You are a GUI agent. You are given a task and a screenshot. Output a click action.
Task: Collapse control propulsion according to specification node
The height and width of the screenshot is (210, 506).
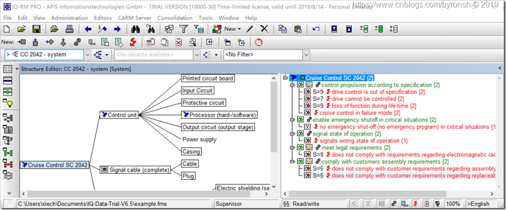coord(292,85)
